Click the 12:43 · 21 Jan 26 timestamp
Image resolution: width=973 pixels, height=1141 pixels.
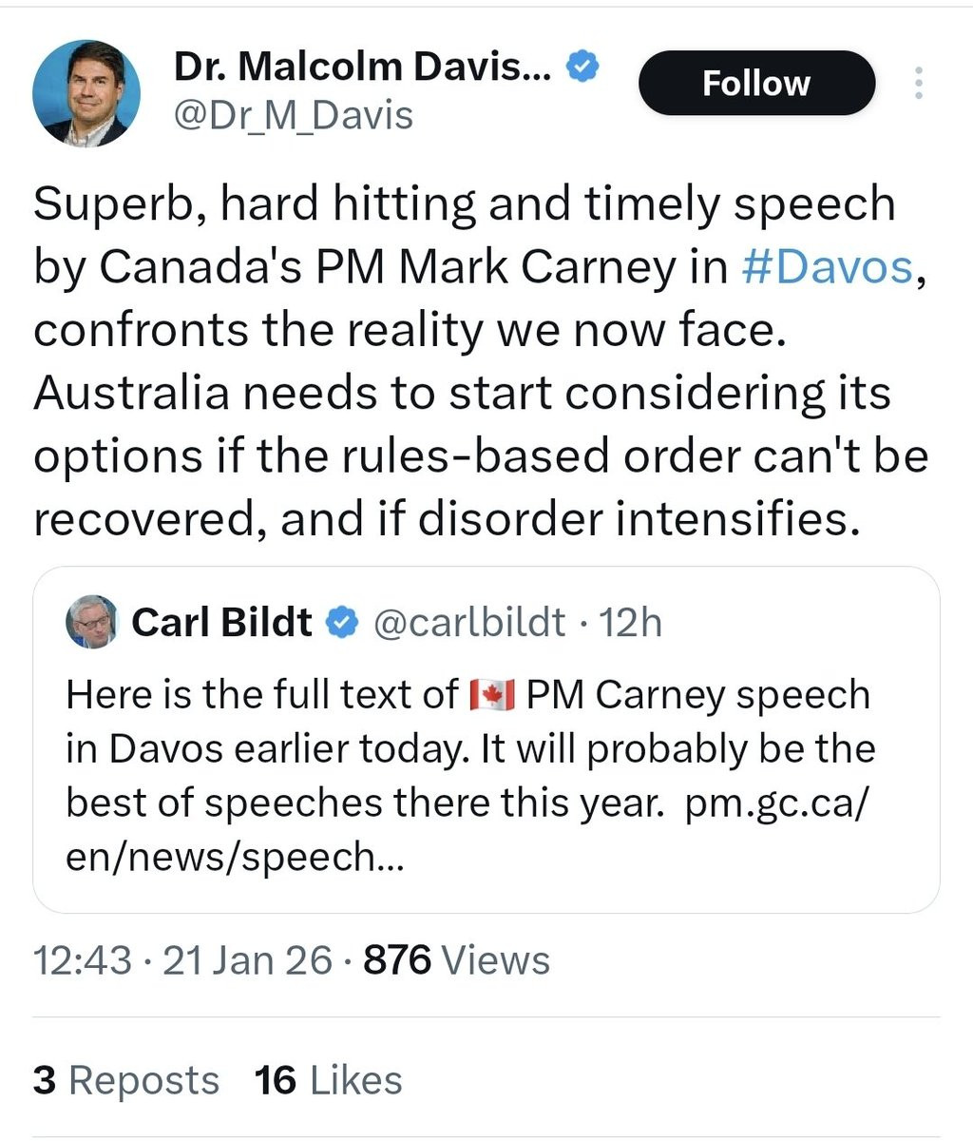pos(182,960)
